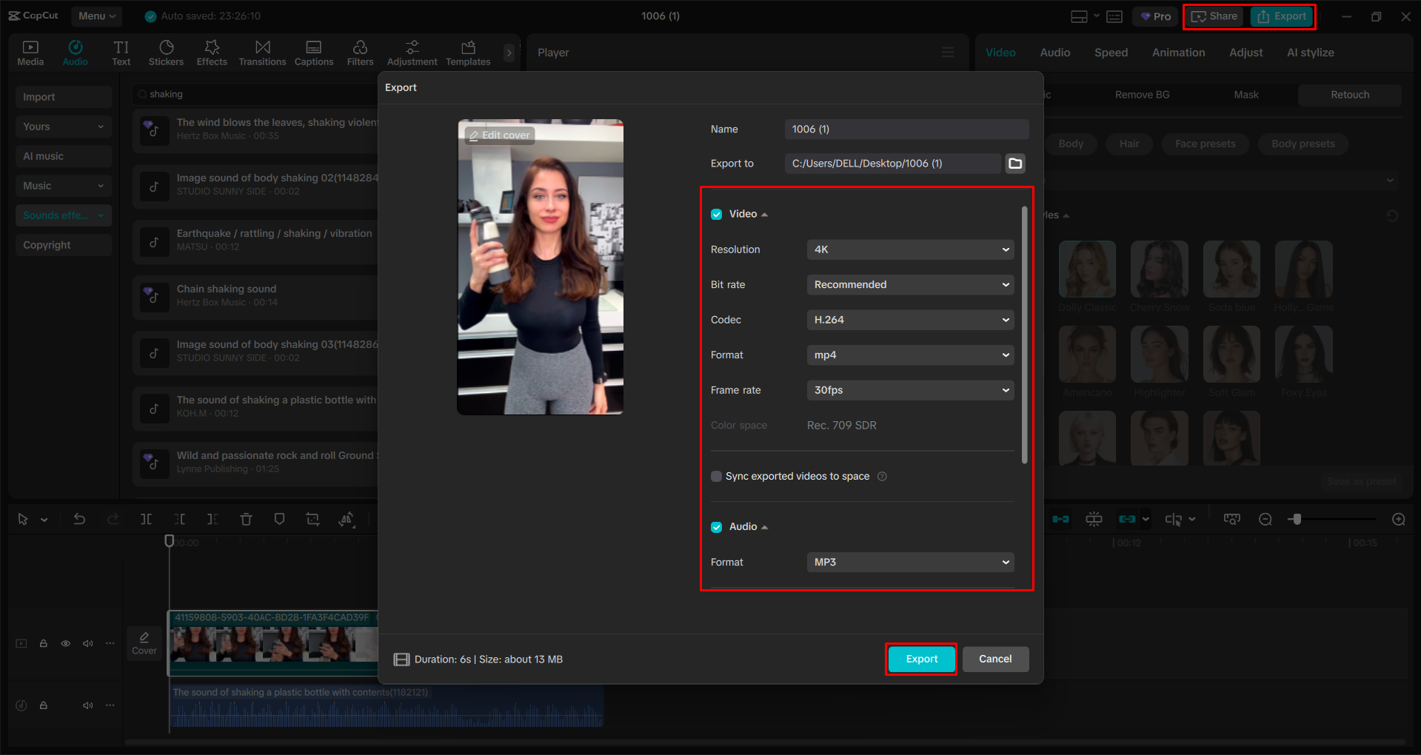Select the Effects panel icon
1421x755 pixels.
(x=212, y=52)
